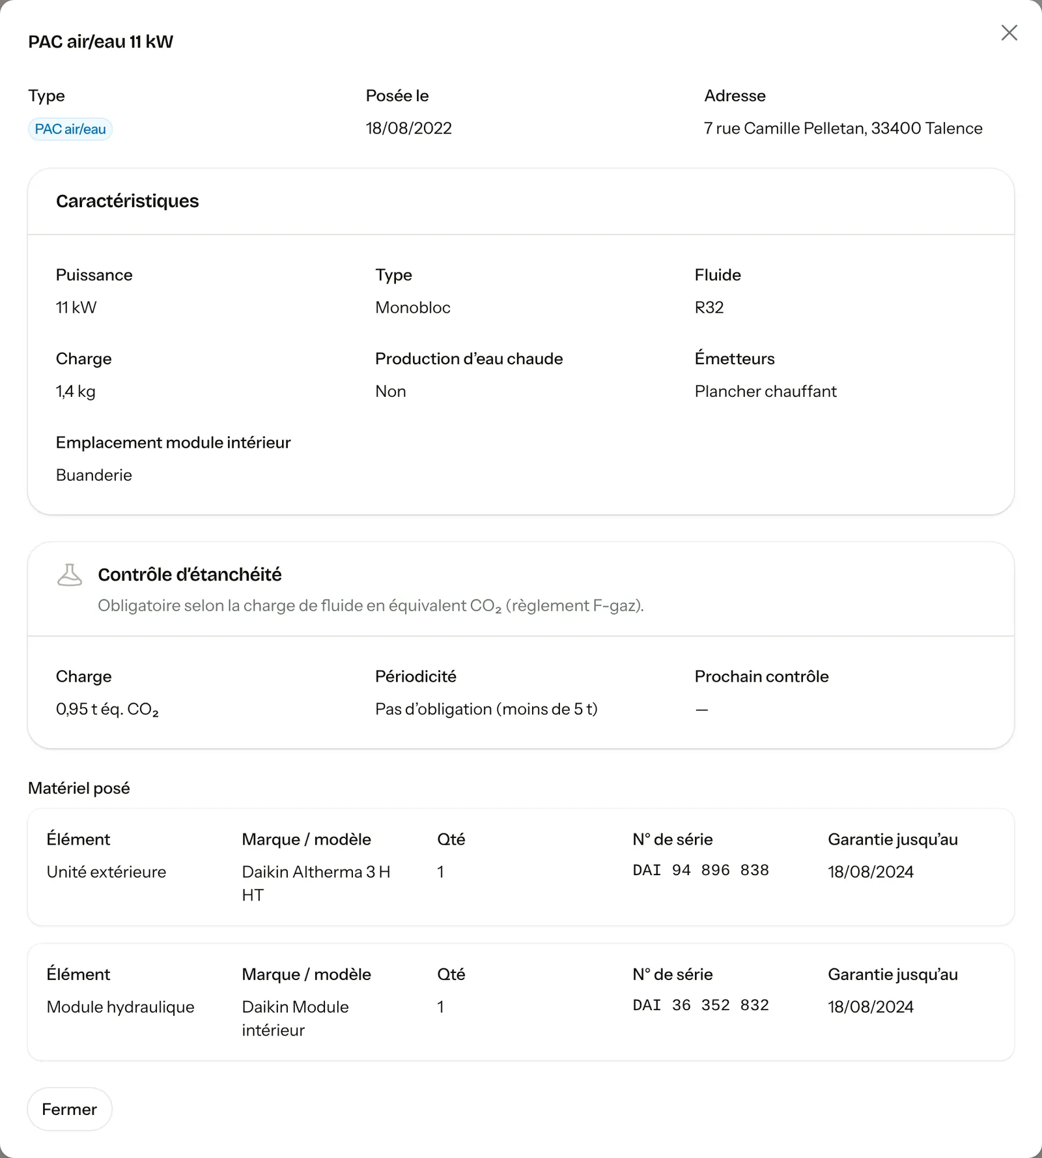
Task: Select the charge 0,95 t éq. CO₂
Action: [107, 710]
